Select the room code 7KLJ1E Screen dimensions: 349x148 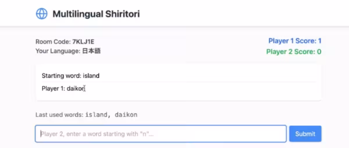click(83, 42)
